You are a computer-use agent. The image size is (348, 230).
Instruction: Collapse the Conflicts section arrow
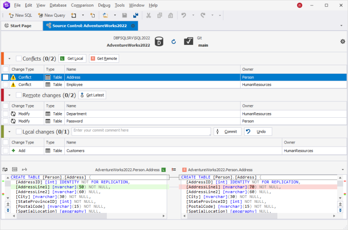10,59
